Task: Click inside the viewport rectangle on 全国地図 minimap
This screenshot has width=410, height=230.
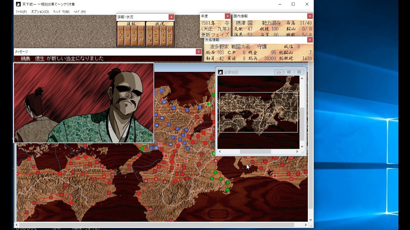Action: tap(258, 112)
